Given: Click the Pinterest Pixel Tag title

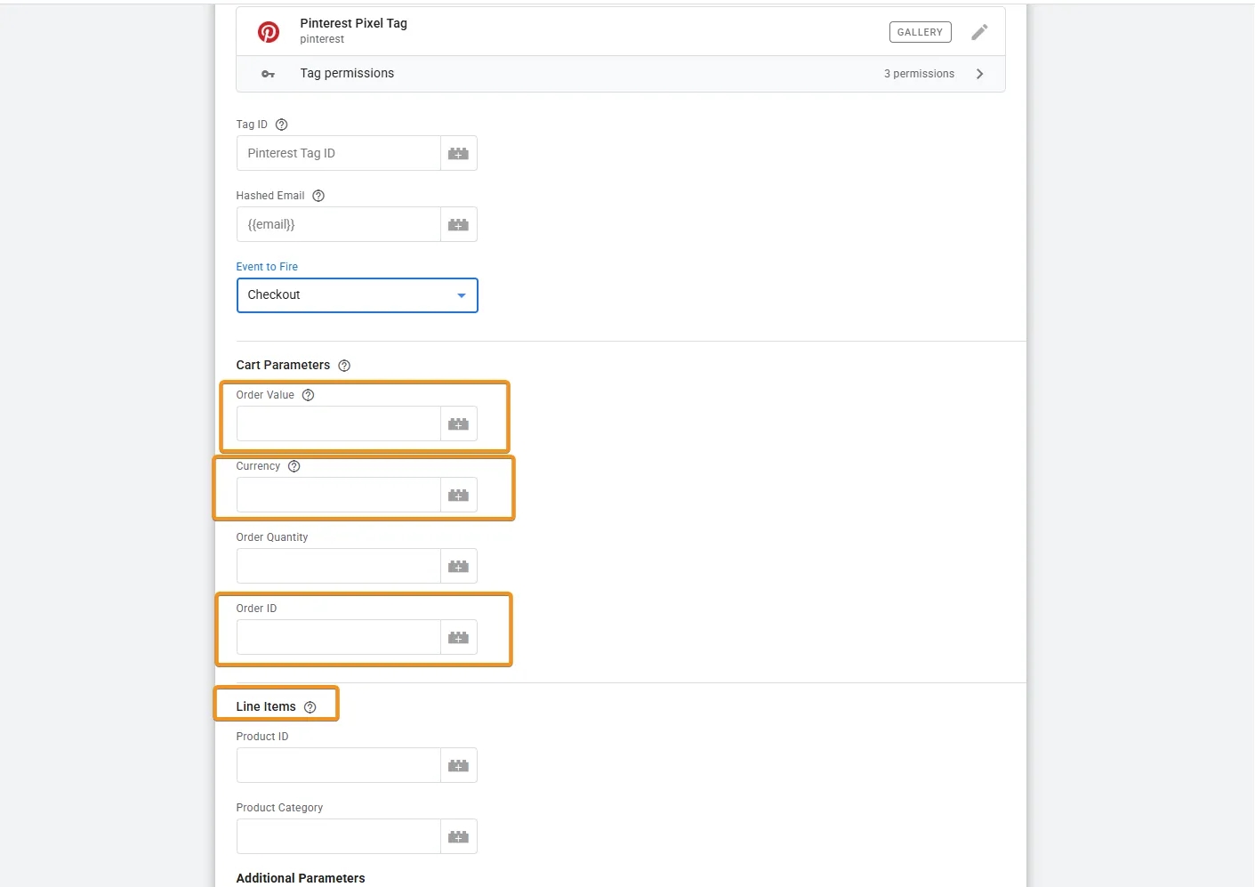Looking at the screenshot, I should (x=353, y=23).
